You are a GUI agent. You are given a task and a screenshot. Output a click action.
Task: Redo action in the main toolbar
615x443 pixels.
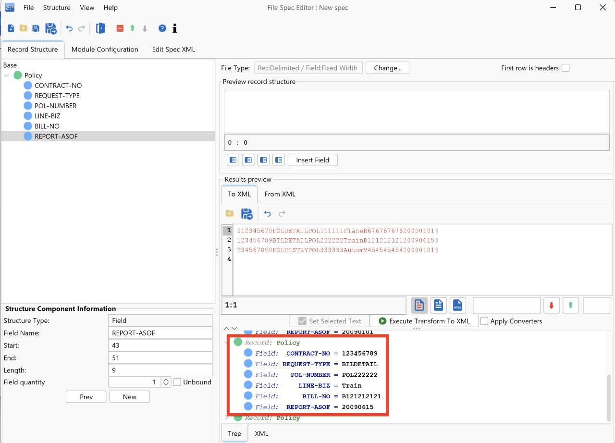82,28
